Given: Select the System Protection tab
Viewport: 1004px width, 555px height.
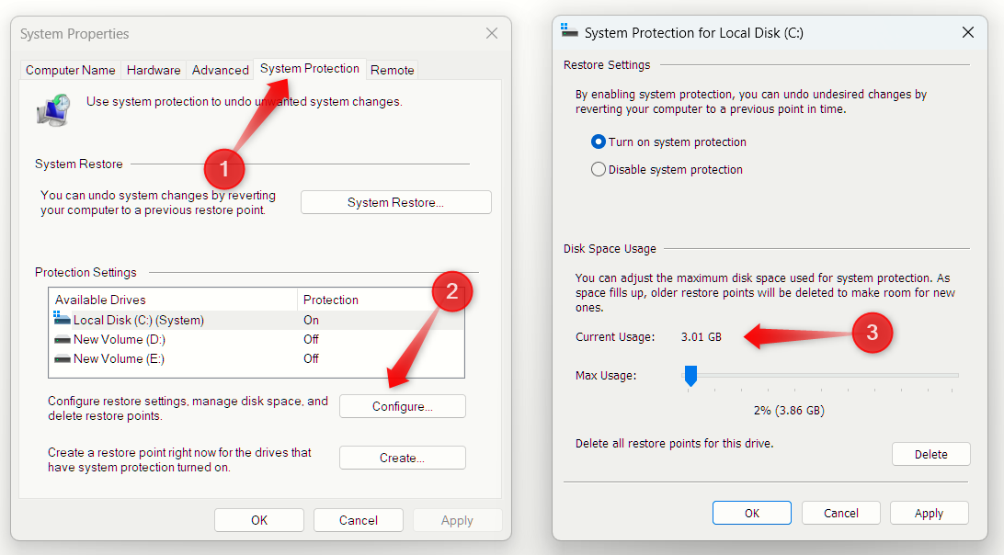Looking at the screenshot, I should coord(310,69).
